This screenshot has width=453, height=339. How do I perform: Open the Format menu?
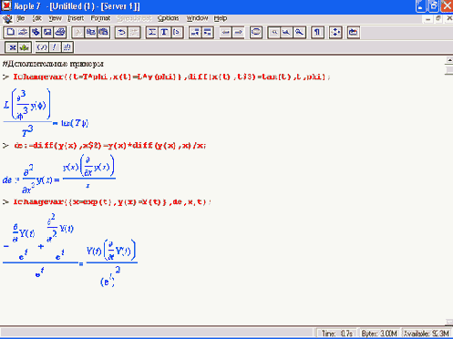tap(100, 18)
